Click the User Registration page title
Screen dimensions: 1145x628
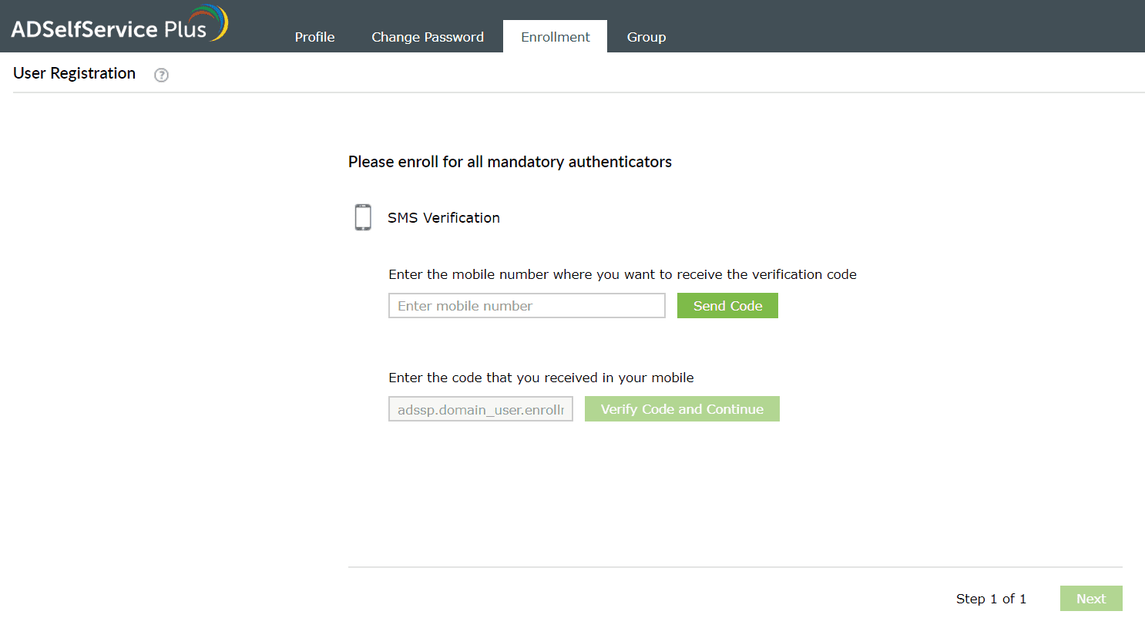point(73,73)
